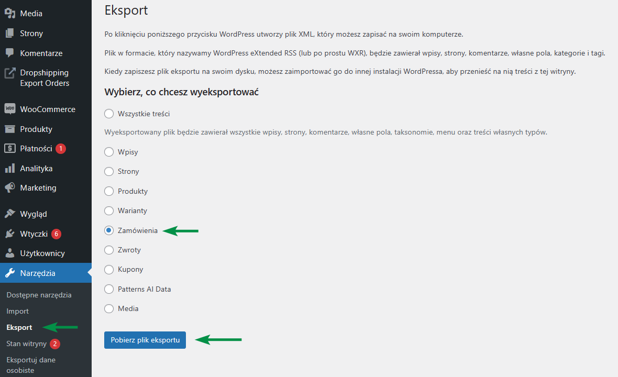Click the Wtyczki plug icon

[x=10, y=234]
